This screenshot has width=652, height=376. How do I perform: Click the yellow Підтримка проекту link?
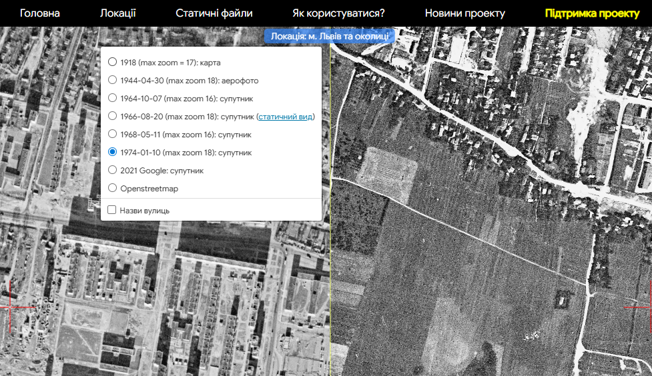tap(592, 13)
